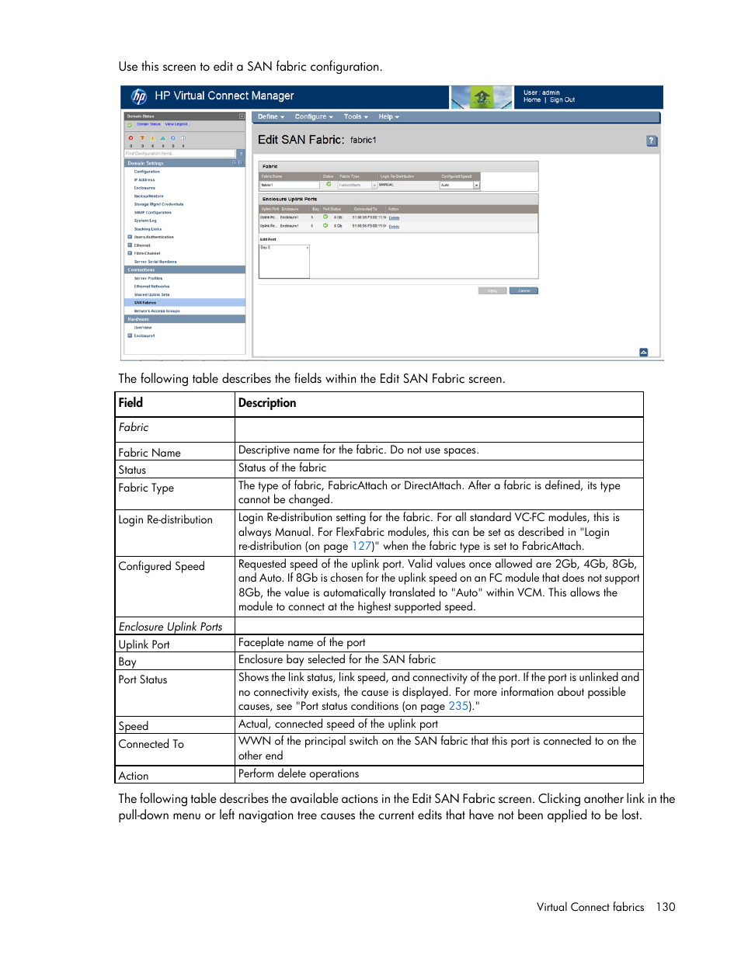Click the scroll-to-top arrow icon at bottom right
Viewport: 741px width, 959px height.
click(x=643, y=352)
